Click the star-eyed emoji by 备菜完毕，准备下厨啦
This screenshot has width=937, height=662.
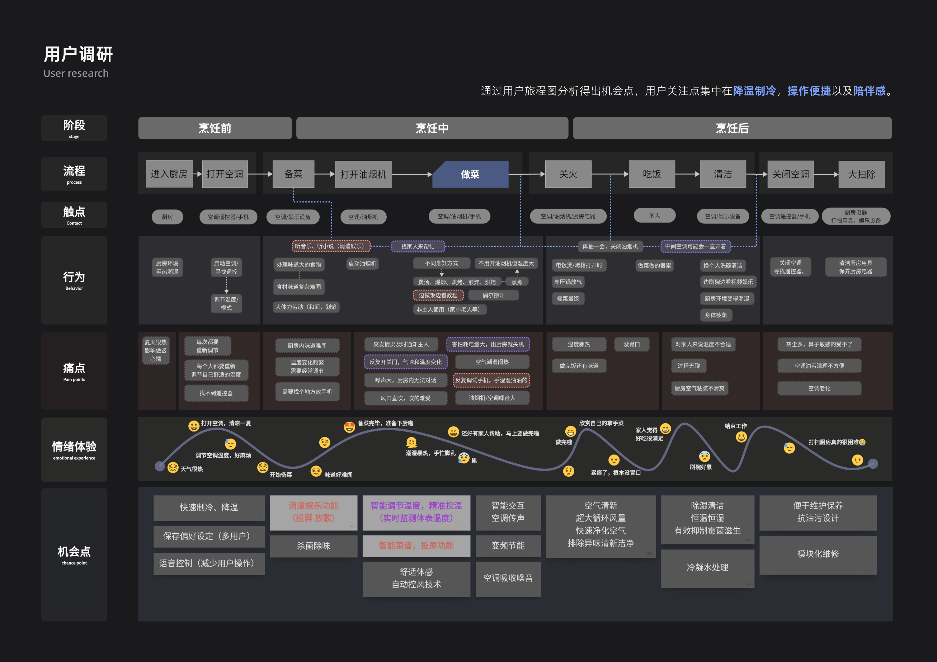coord(349,427)
